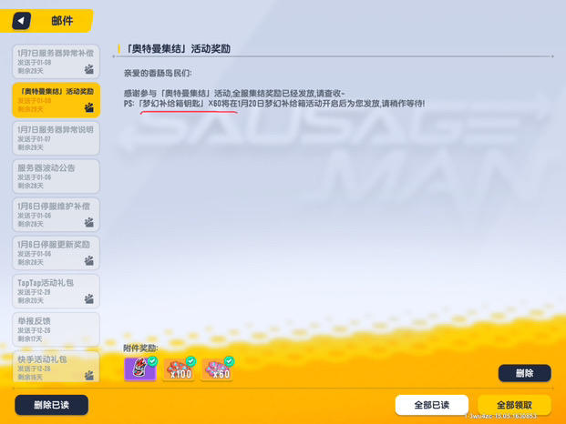Click gift icon on 1月6日停服更新奖励 mail

coord(89,260)
